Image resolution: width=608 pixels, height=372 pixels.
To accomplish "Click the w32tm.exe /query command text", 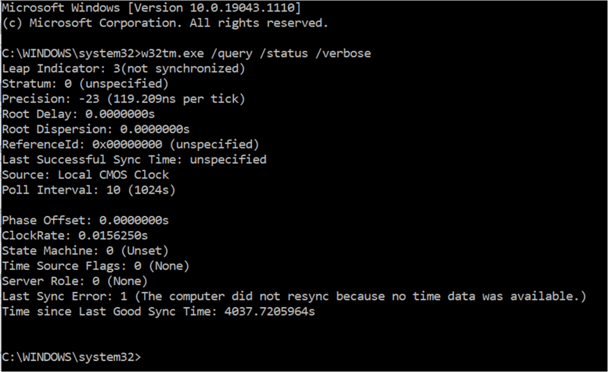I will click(x=256, y=53).
